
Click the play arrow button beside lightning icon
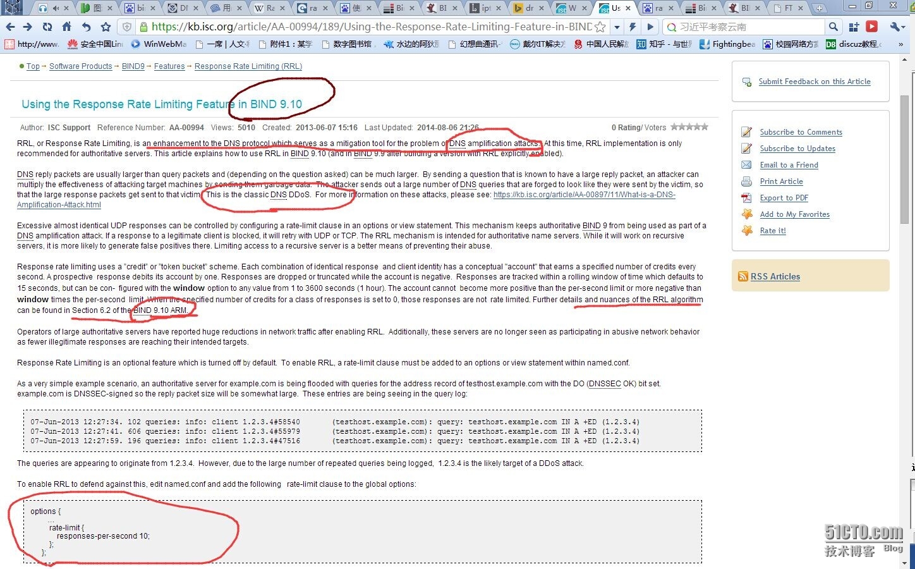pos(650,27)
